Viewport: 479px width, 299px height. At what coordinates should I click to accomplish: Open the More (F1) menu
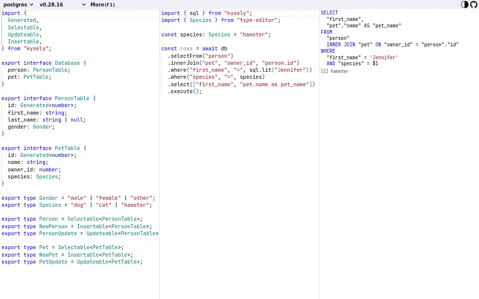click(103, 4)
